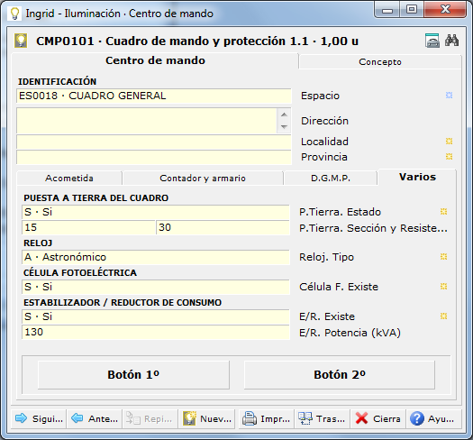Click the car/garage icon beside binoculars
Image resolution: width=473 pixels, height=440 pixels.
[x=432, y=41]
